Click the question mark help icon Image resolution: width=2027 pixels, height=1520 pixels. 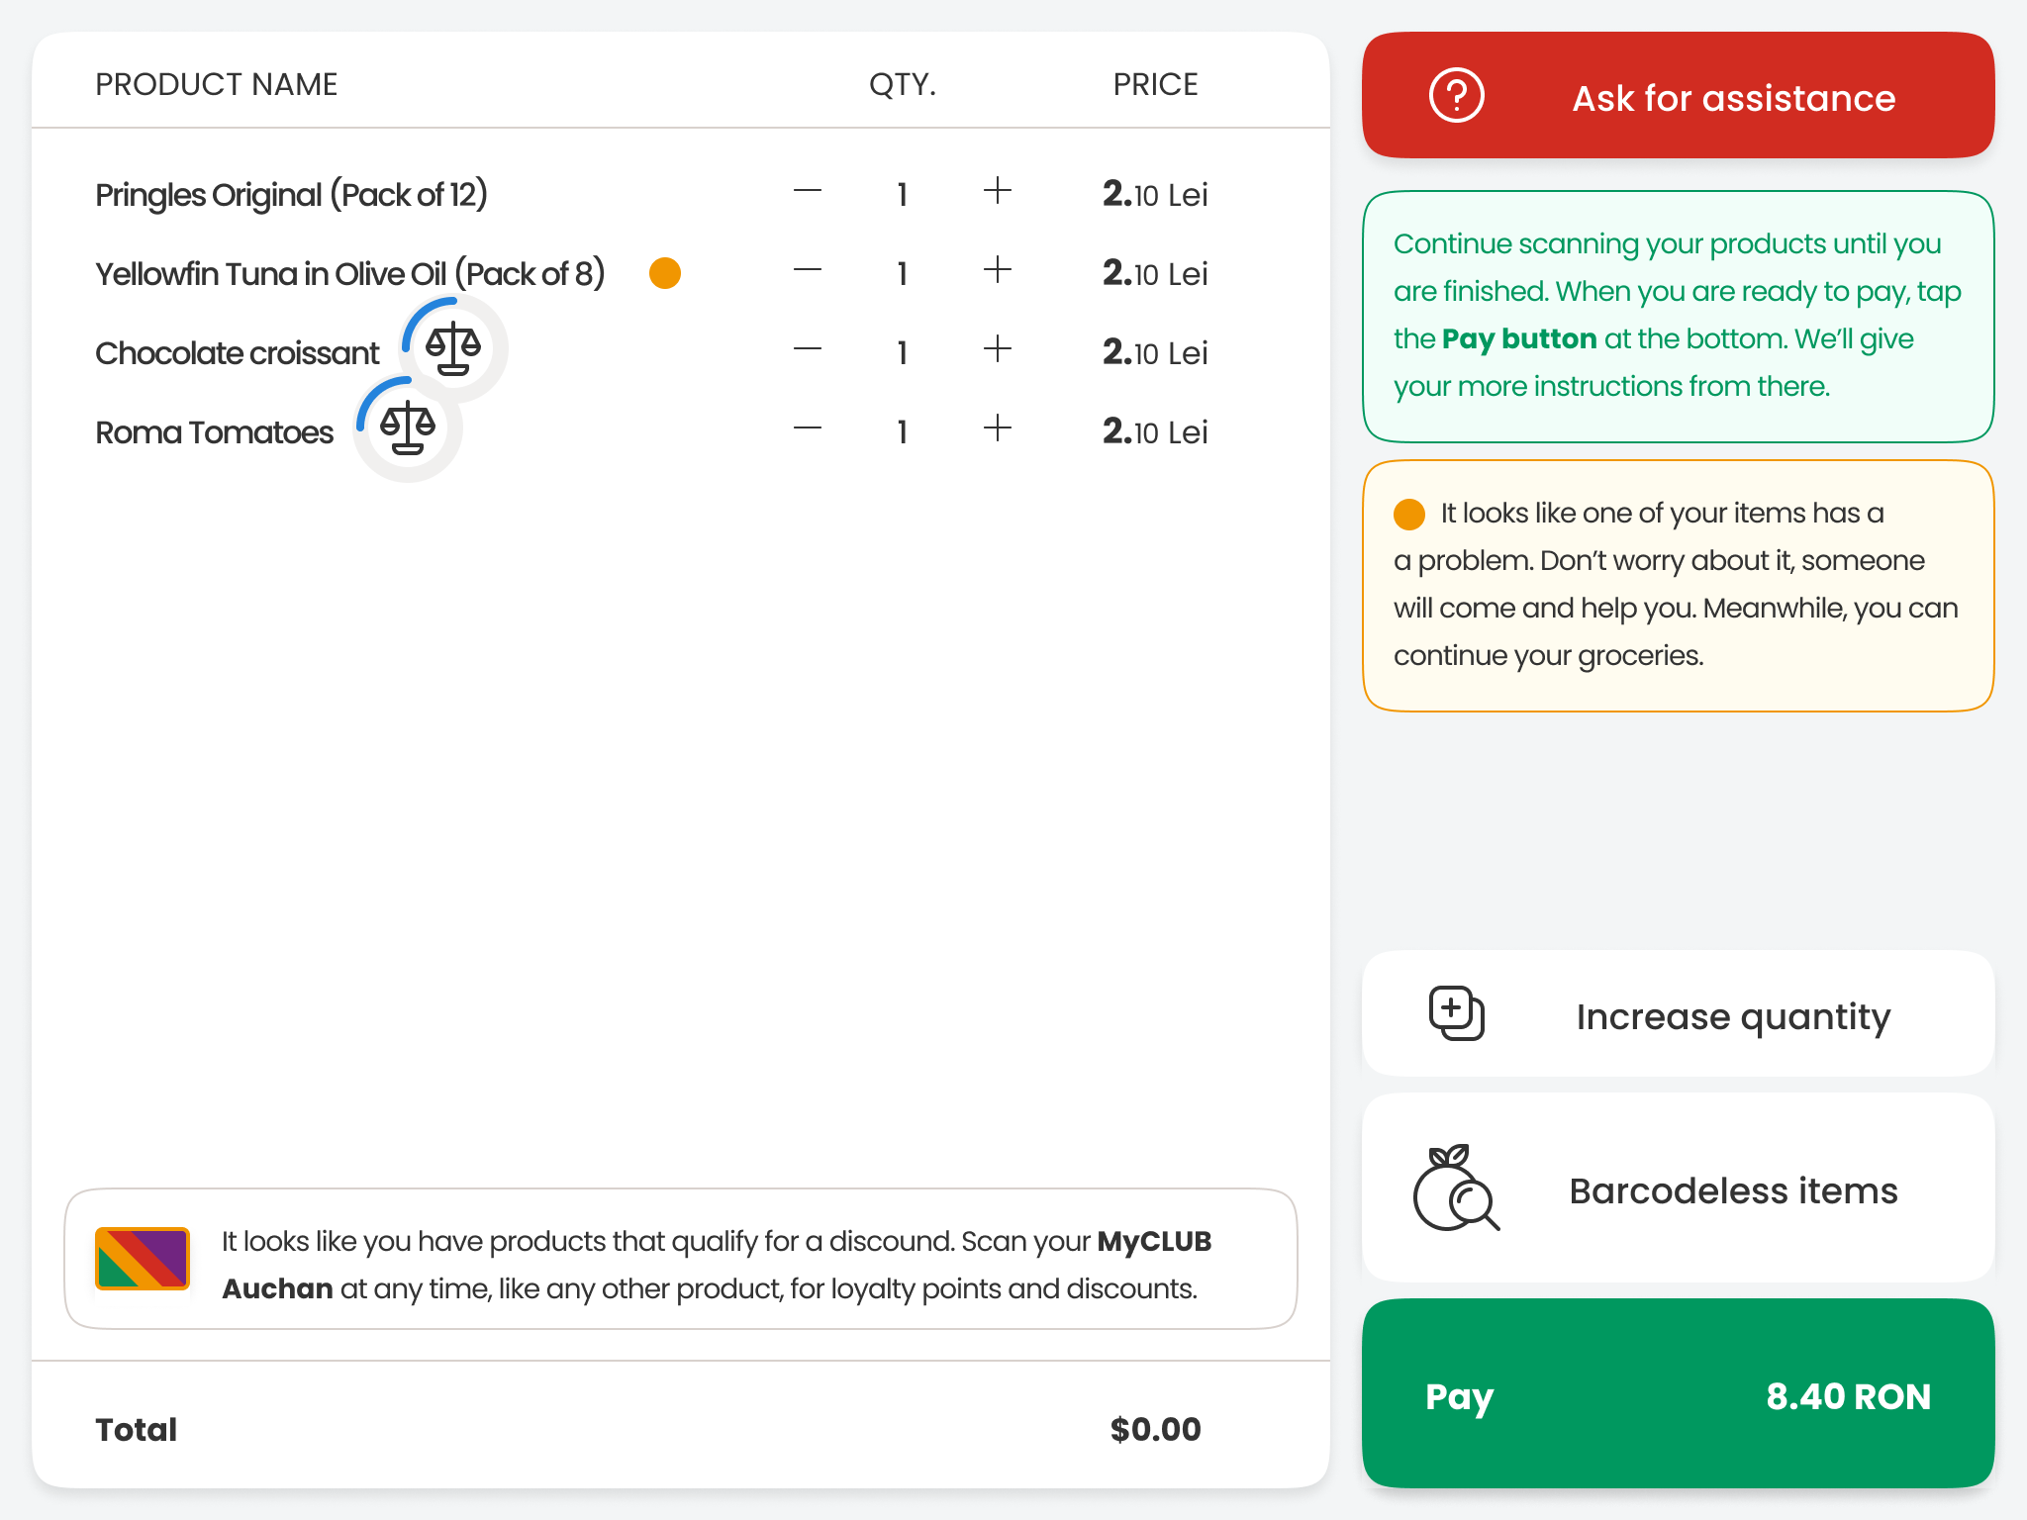pos(1456,96)
